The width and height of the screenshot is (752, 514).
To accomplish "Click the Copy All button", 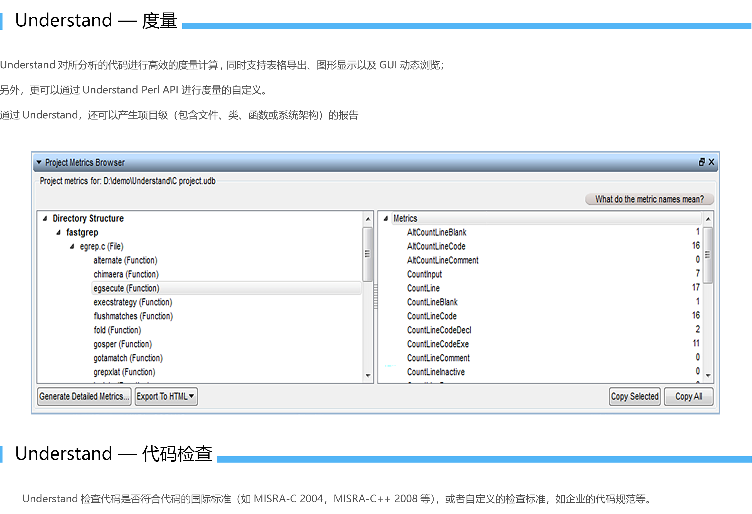I will point(688,396).
